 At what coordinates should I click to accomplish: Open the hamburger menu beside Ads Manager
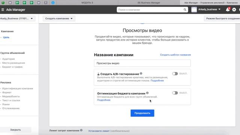coord(3,10)
